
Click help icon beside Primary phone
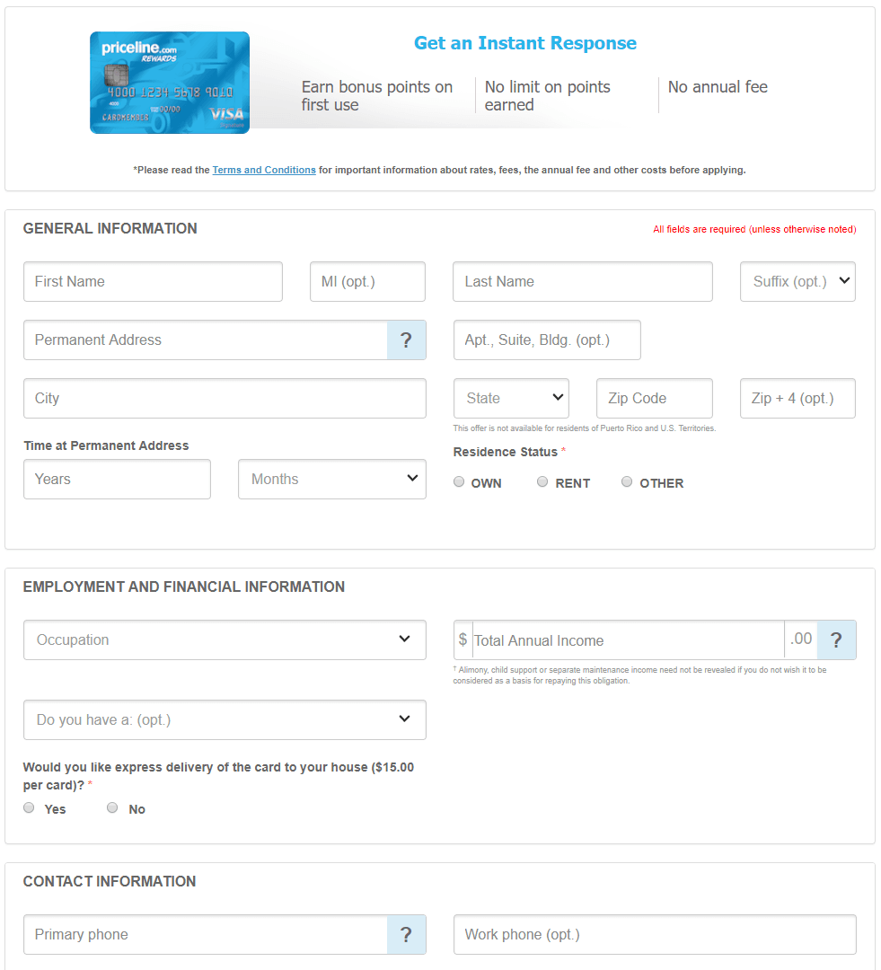coord(406,935)
